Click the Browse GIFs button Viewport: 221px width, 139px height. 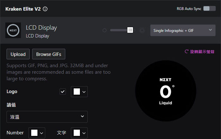[49, 54]
